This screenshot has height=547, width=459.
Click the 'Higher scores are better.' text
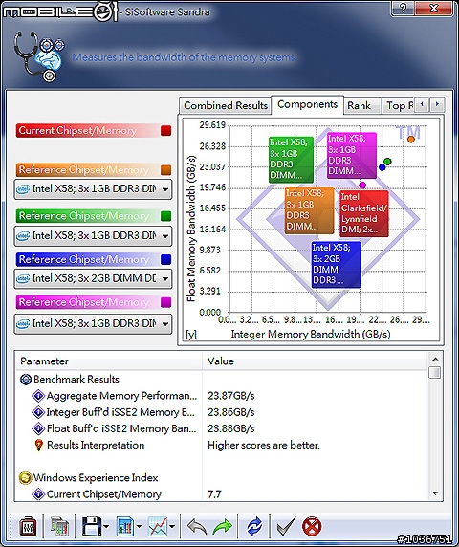[x=264, y=445]
